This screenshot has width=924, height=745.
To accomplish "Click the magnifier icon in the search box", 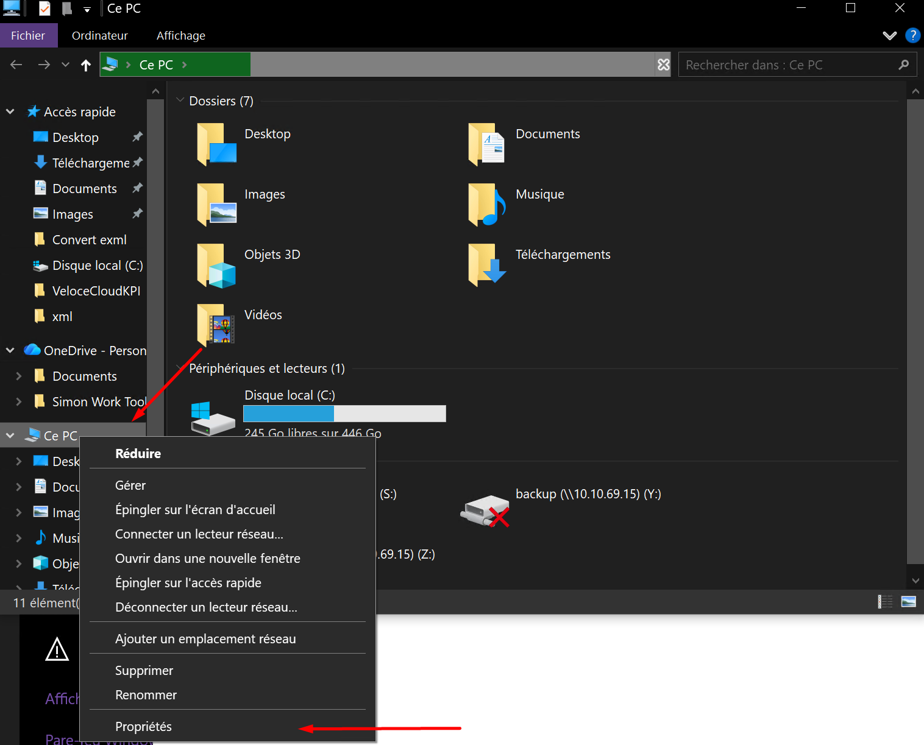I will tap(904, 65).
